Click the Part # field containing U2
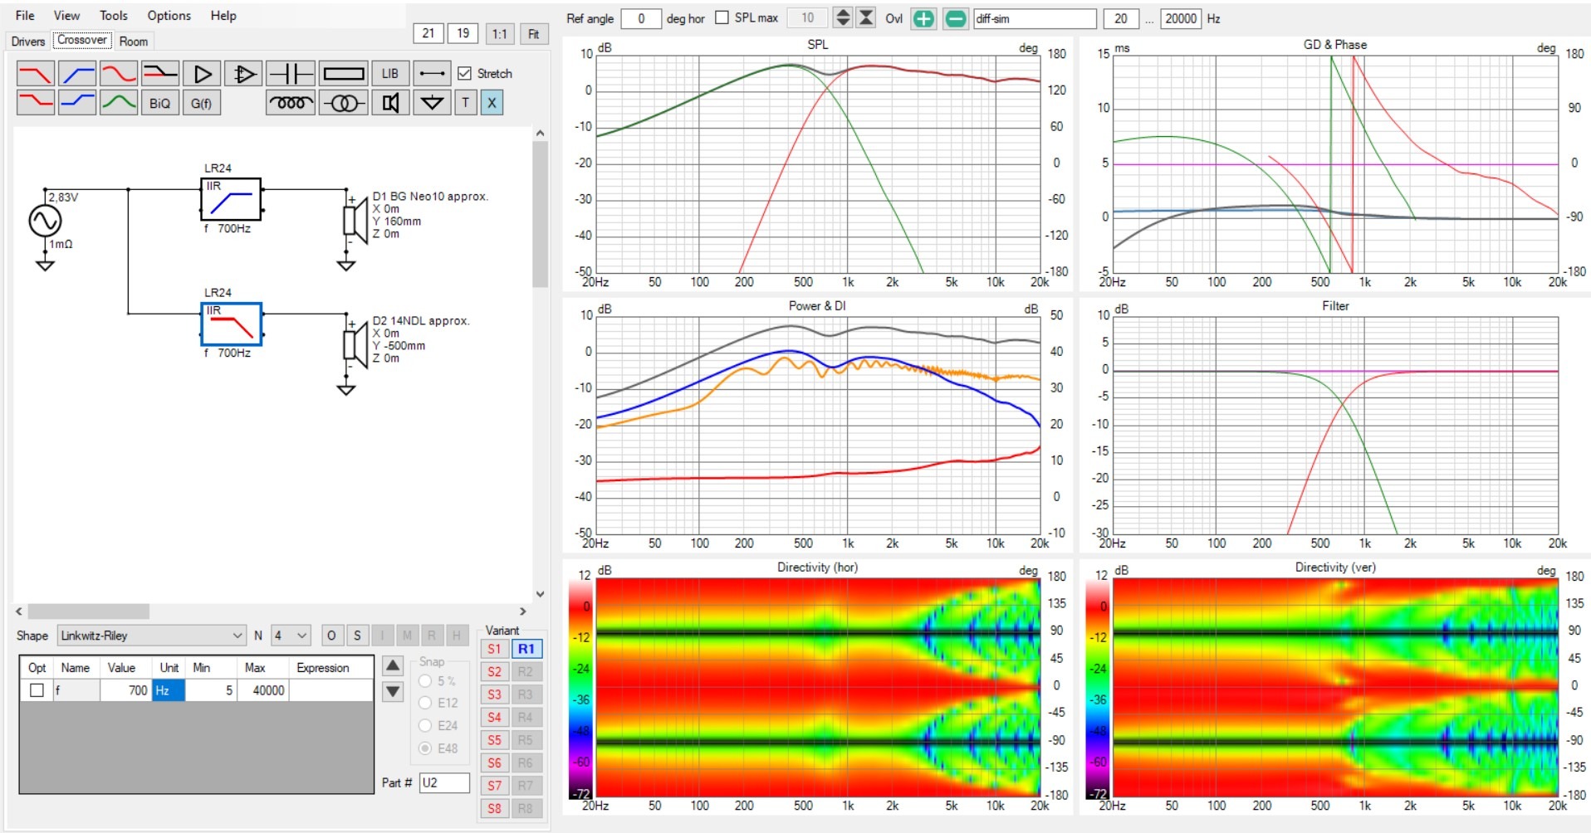Image resolution: width=1591 pixels, height=833 pixels. 444,782
